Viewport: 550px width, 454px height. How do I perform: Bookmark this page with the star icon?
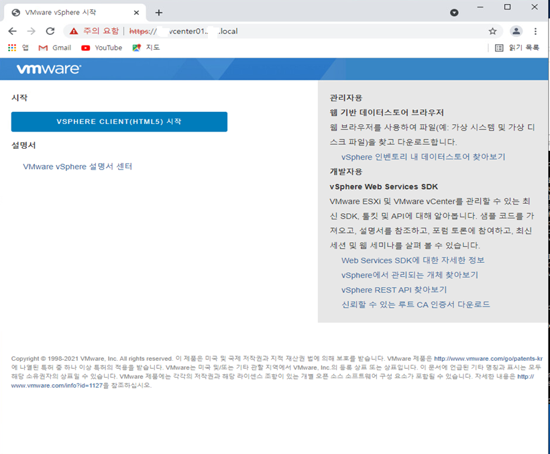(492, 32)
